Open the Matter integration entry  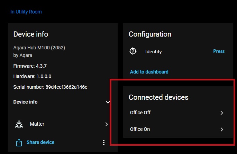37,124
